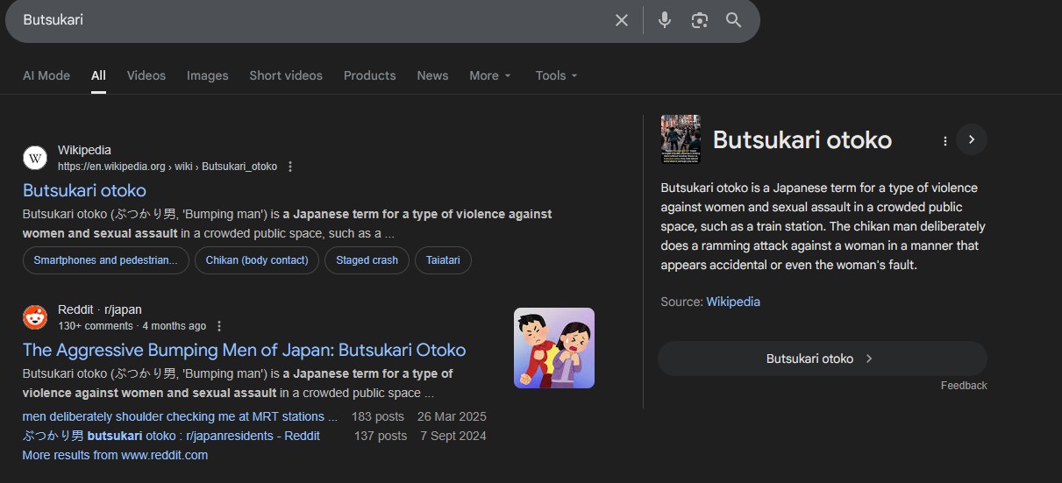
Task: Open the three-dot menu beside Reddit result
Action: [x=219, y=326]
